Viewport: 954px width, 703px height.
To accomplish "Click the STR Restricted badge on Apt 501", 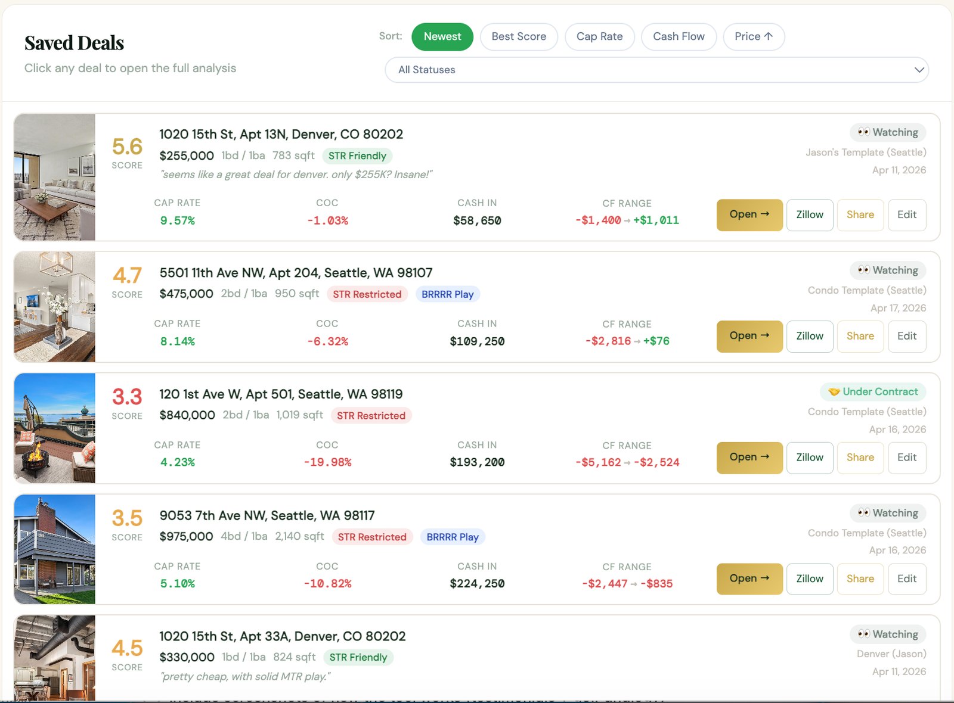I will pyautogui.click(x=371, y=415).
